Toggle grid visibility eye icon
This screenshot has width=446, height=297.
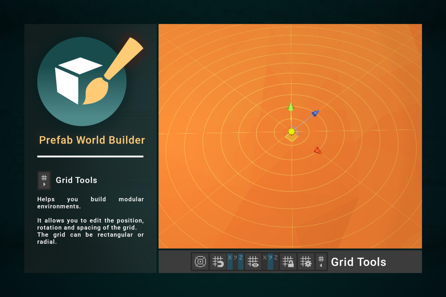tap(253, 262)
